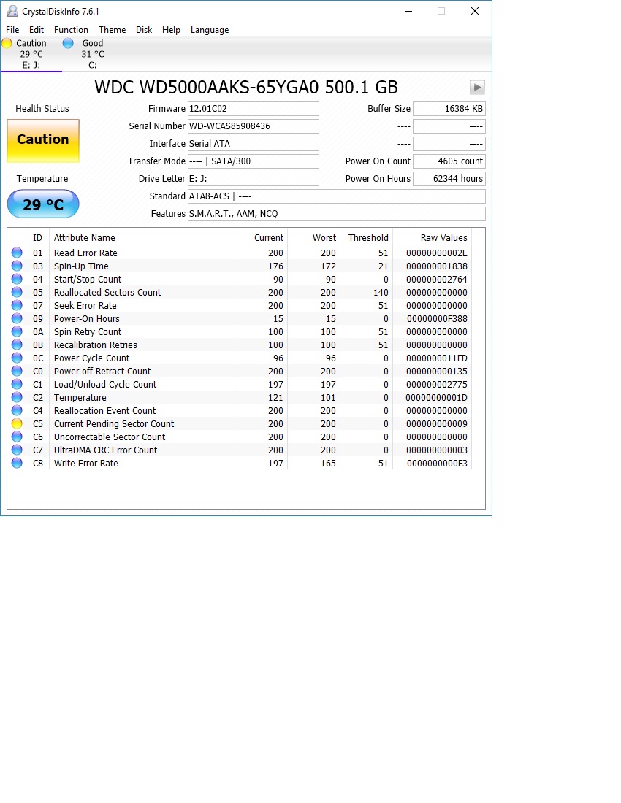
Task: Click status orb for Temperature attribute
Action: [17, 397]
